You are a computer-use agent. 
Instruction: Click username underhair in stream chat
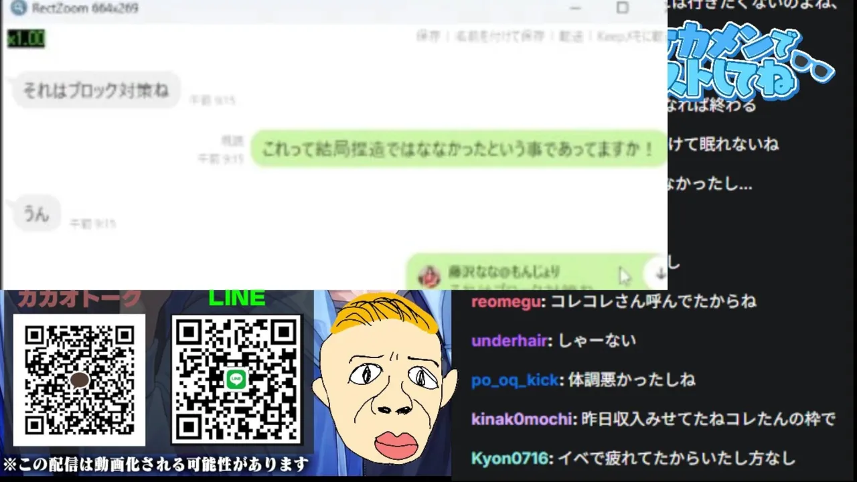coord(510,341)
